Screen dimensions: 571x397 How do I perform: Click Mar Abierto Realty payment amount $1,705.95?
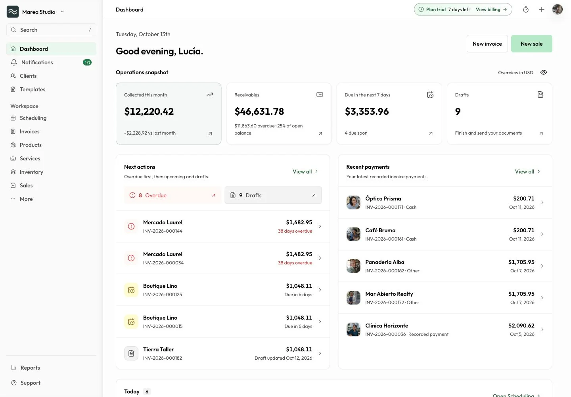tap(521, 294)
